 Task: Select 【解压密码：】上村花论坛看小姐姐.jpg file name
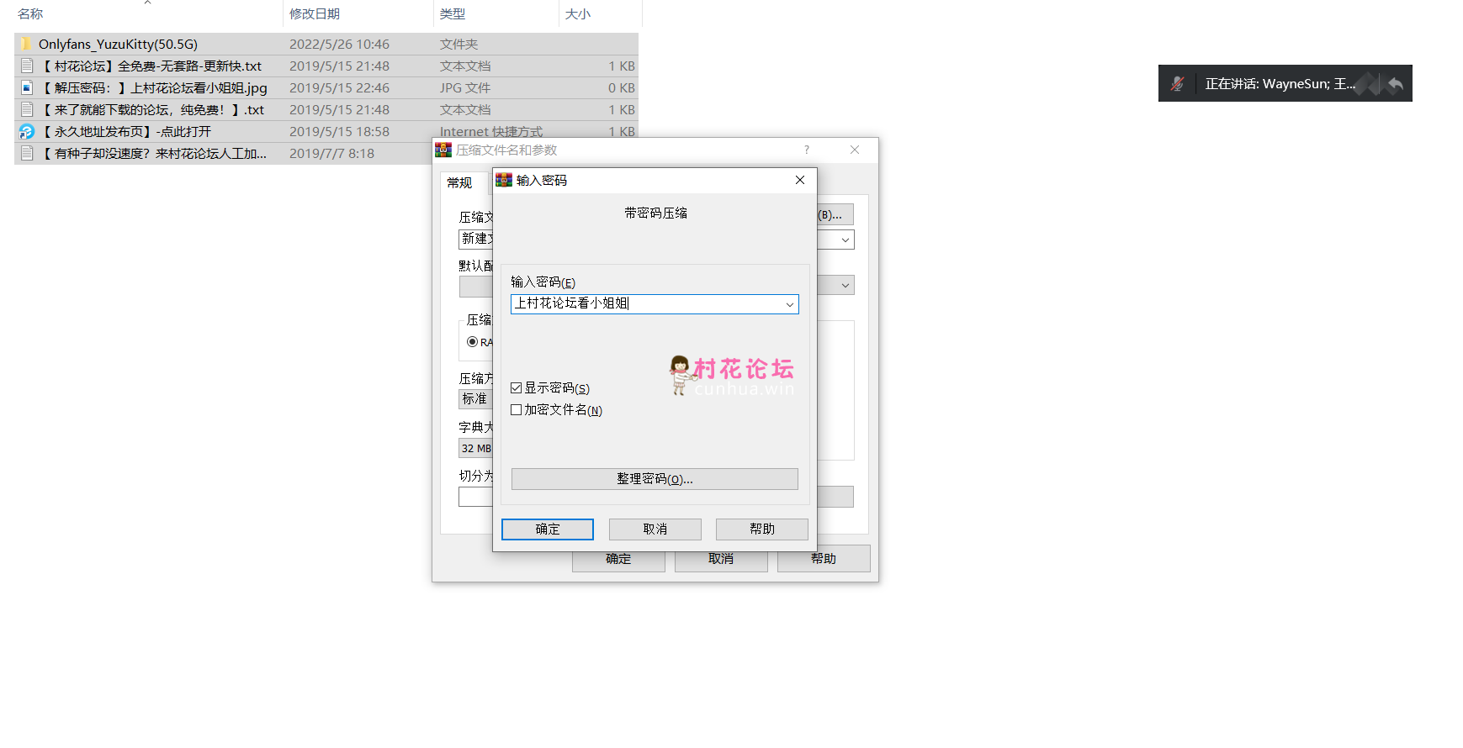tap(154, 87)
